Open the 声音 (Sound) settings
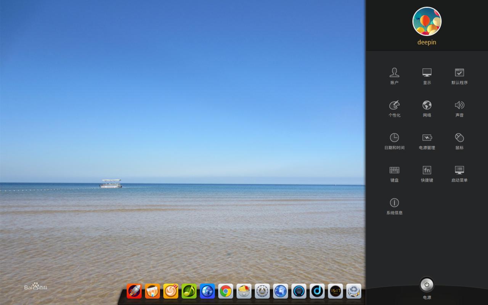This screenshot has height=305, width=488. [x=459, y=108]
